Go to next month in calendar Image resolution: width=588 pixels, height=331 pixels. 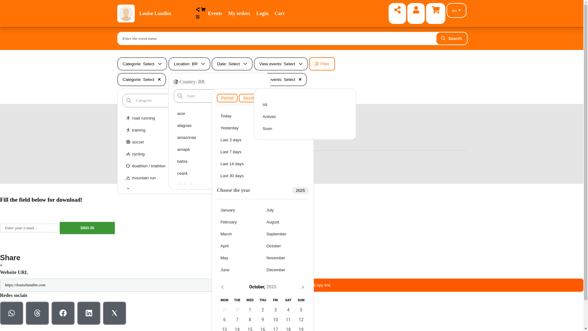pyautogui.click(x=303, y=287)
